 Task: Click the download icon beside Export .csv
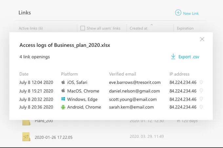pos(173,57)
